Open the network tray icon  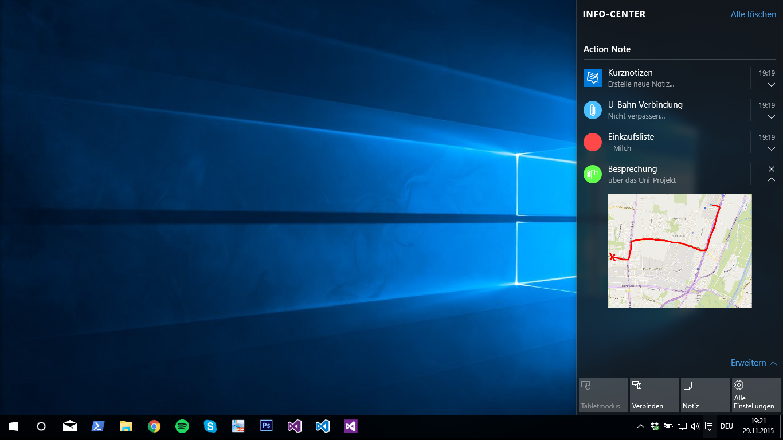click(682, 426)
